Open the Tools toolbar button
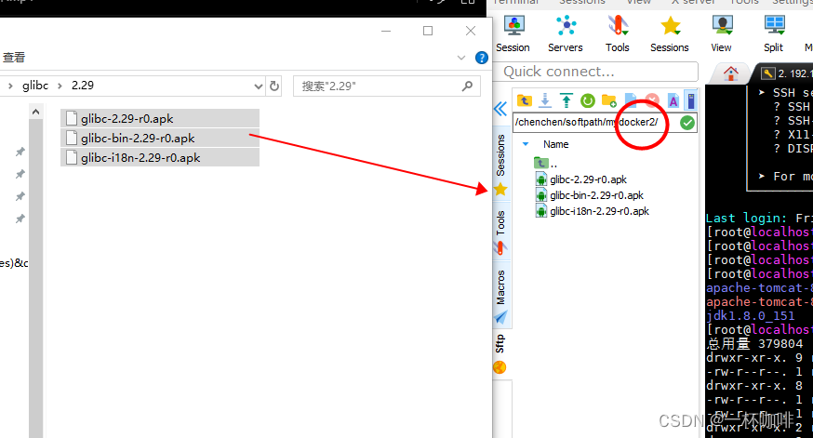The image size is (813, 438). click(x=617, y=33)
